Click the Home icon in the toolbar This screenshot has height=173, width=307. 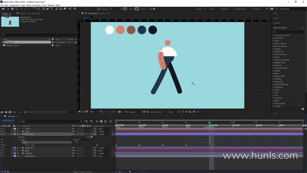(3, 9)
